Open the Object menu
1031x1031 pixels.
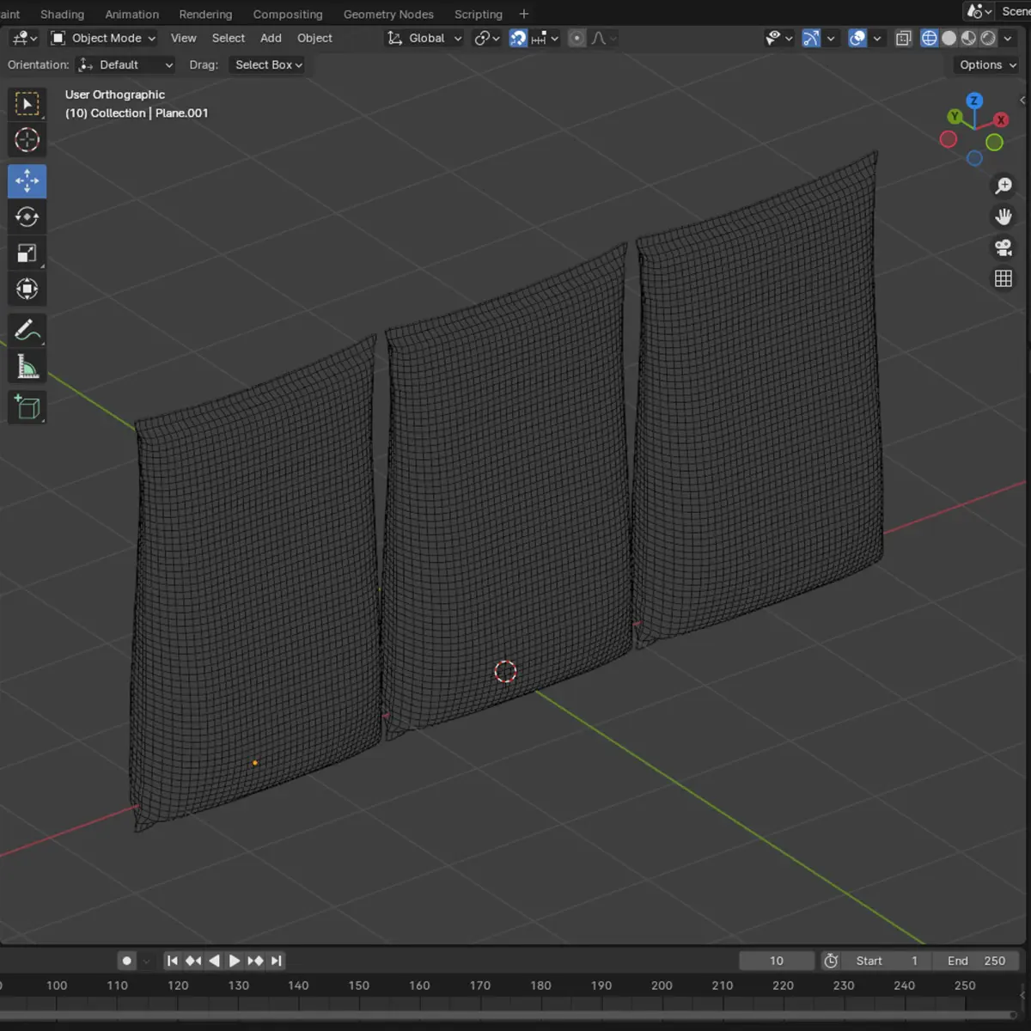pos(314,38)
